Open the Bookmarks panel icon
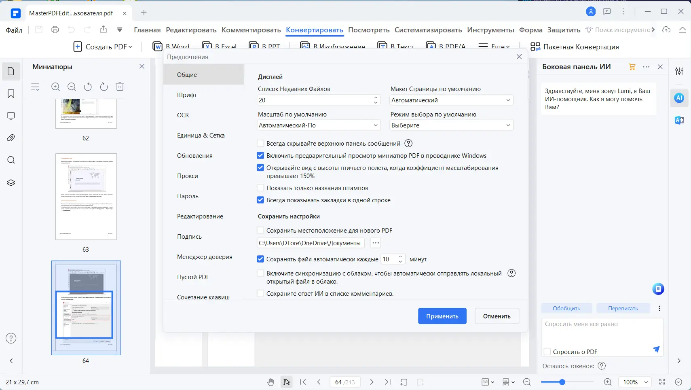The width and height of the screenshot is (691, 390). tap(11, 94)
